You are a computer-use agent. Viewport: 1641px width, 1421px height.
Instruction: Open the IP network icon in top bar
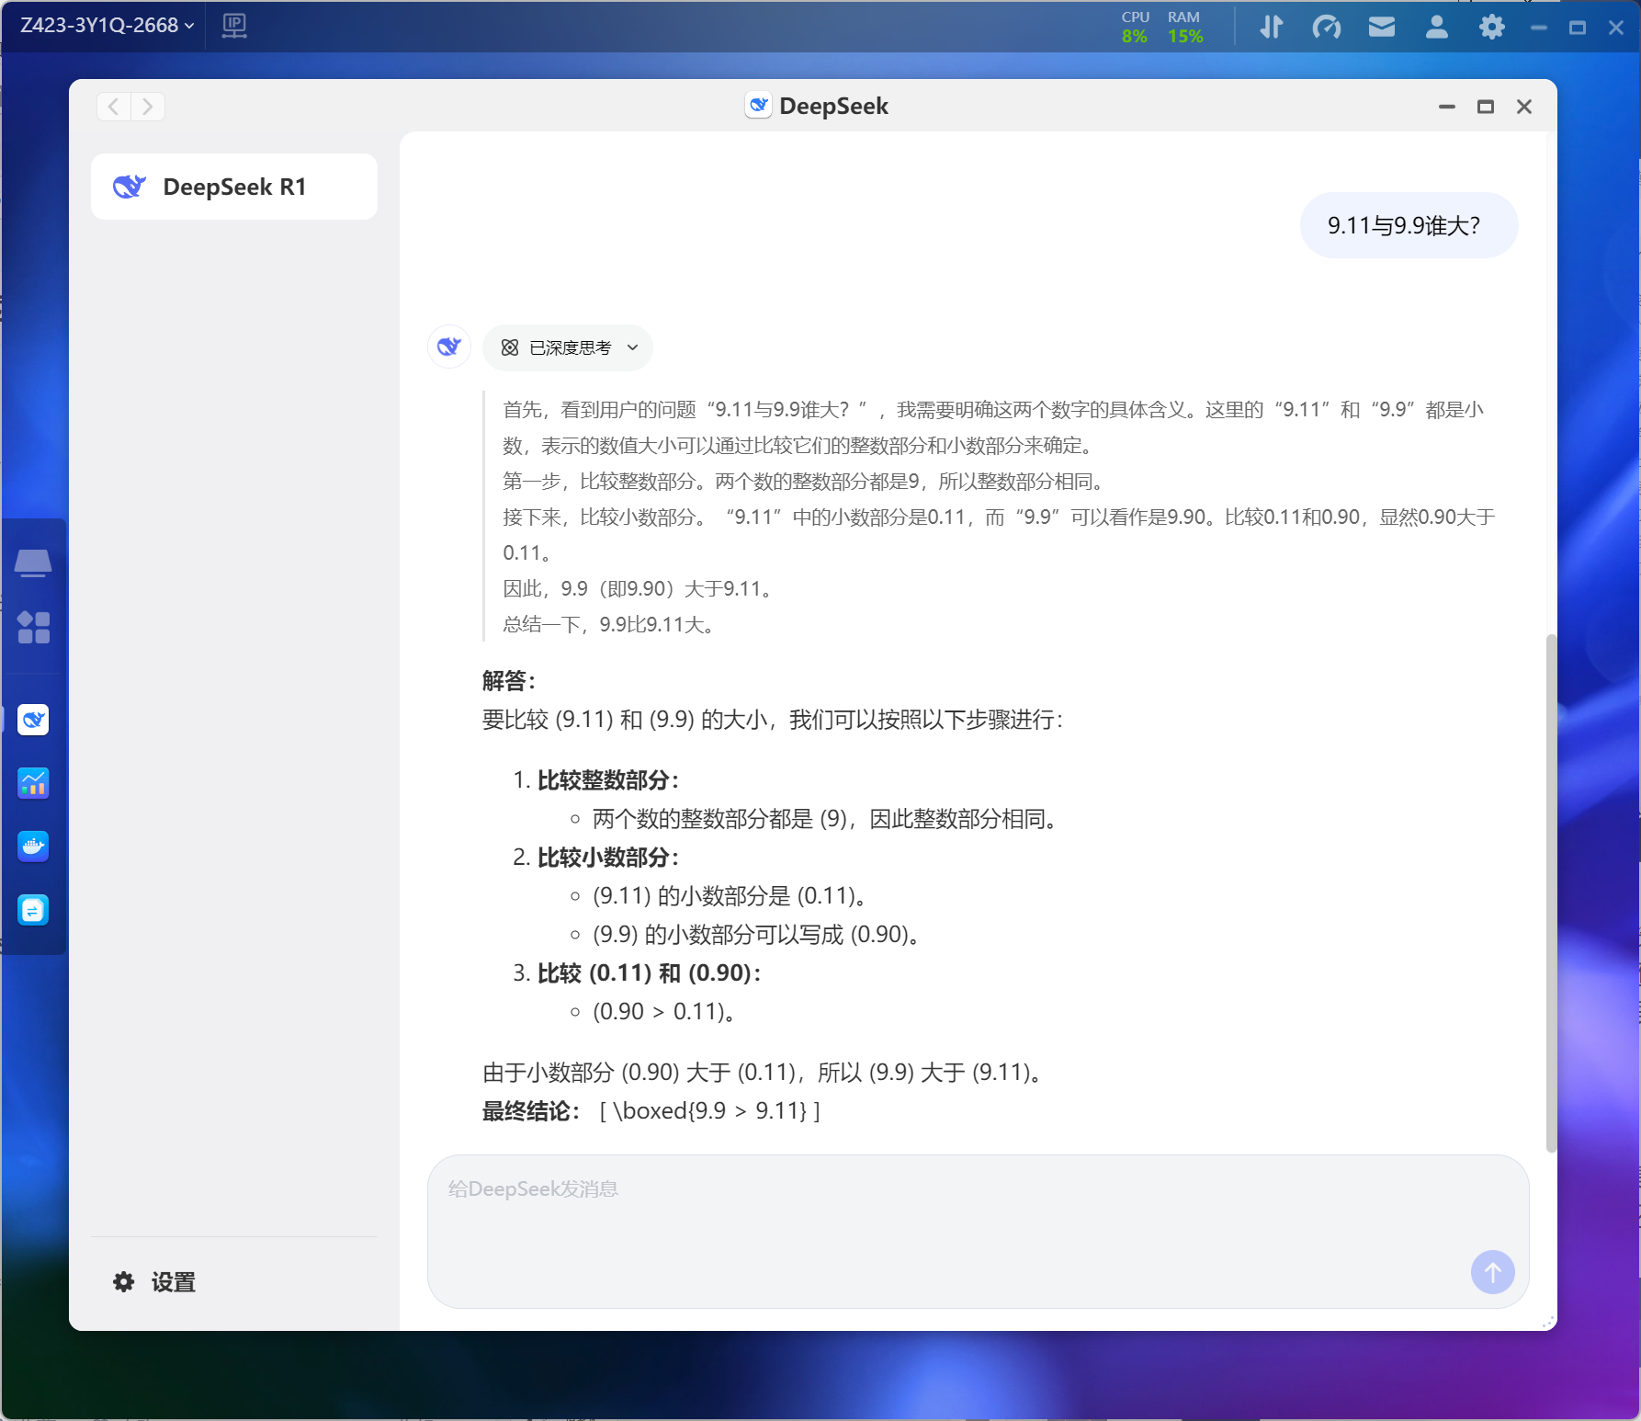[234, 26]
